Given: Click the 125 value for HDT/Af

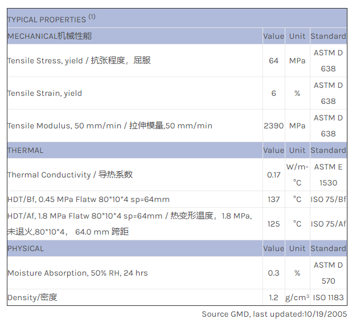Looking at the screenshot, I should coord(273,224).
